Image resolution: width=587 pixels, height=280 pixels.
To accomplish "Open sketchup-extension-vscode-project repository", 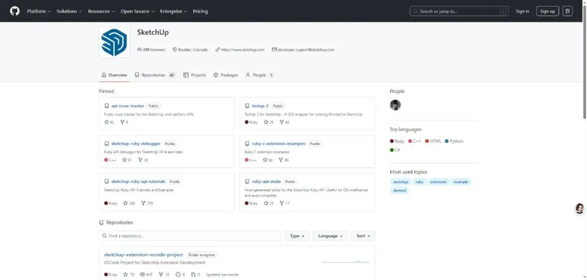I will (x=143, y=255).
